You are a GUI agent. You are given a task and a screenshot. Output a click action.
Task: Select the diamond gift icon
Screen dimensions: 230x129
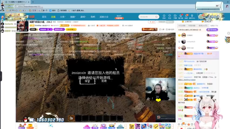tap(103, 126)
